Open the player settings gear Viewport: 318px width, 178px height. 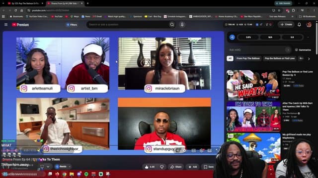click(x=201, y=150)
